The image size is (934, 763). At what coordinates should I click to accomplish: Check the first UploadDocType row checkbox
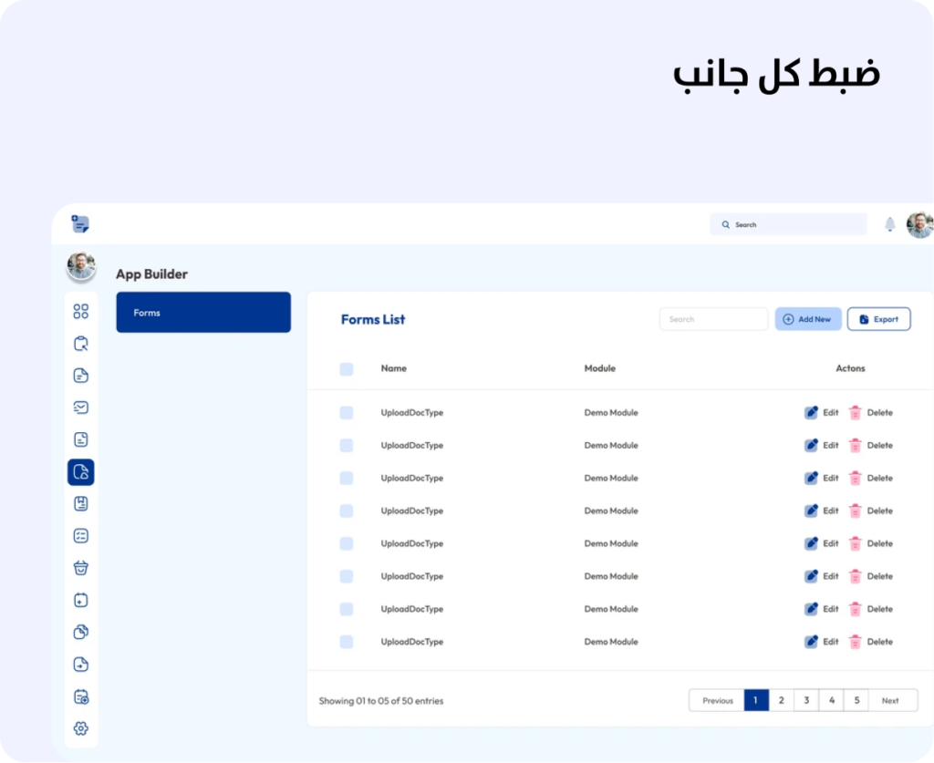click(x=347, y=413)
